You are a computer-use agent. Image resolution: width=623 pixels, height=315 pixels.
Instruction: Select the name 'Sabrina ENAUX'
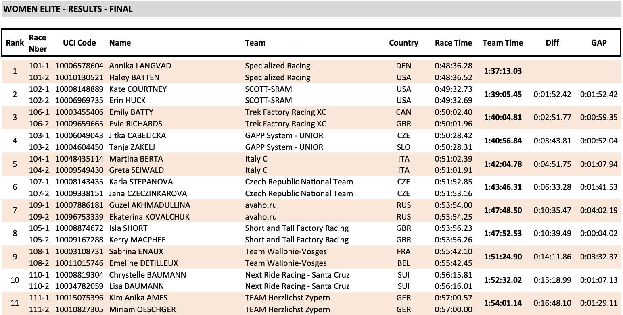(137, 251)
